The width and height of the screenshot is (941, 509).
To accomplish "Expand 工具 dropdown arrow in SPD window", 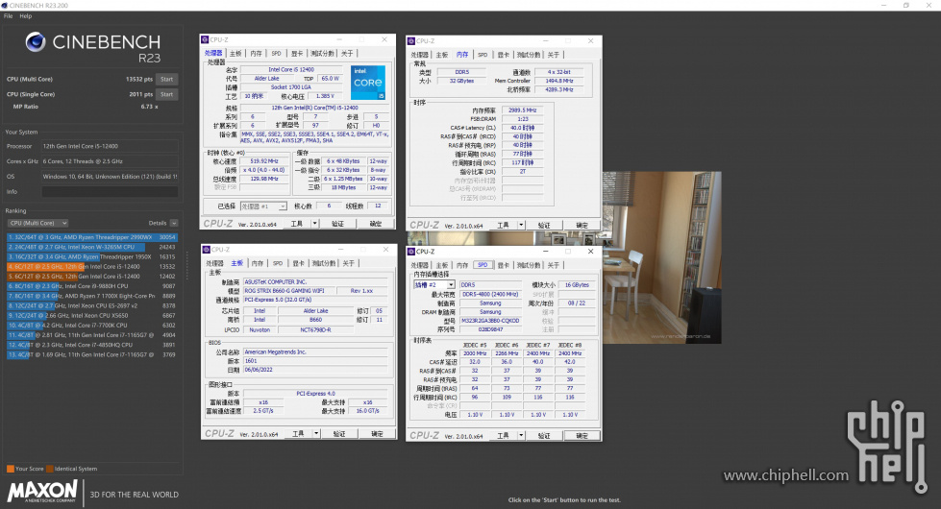I will [521, 435].
